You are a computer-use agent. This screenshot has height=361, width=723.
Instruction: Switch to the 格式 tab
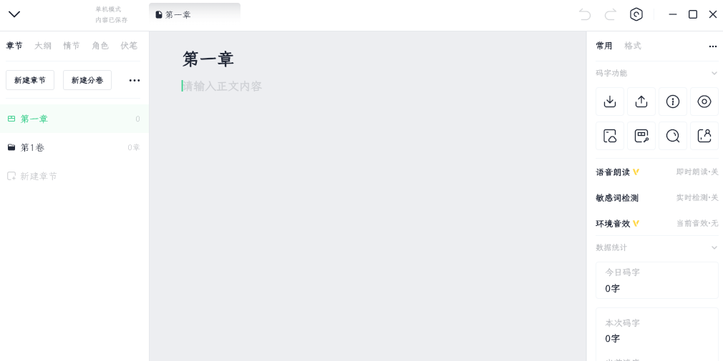click(x=633, y=46)
